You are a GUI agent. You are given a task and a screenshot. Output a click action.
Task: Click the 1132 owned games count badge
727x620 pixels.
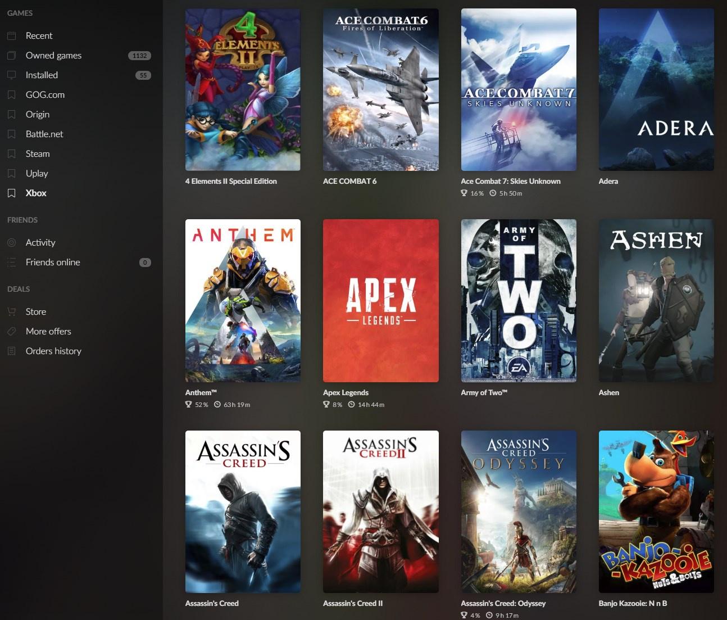(x=139, y=56)
